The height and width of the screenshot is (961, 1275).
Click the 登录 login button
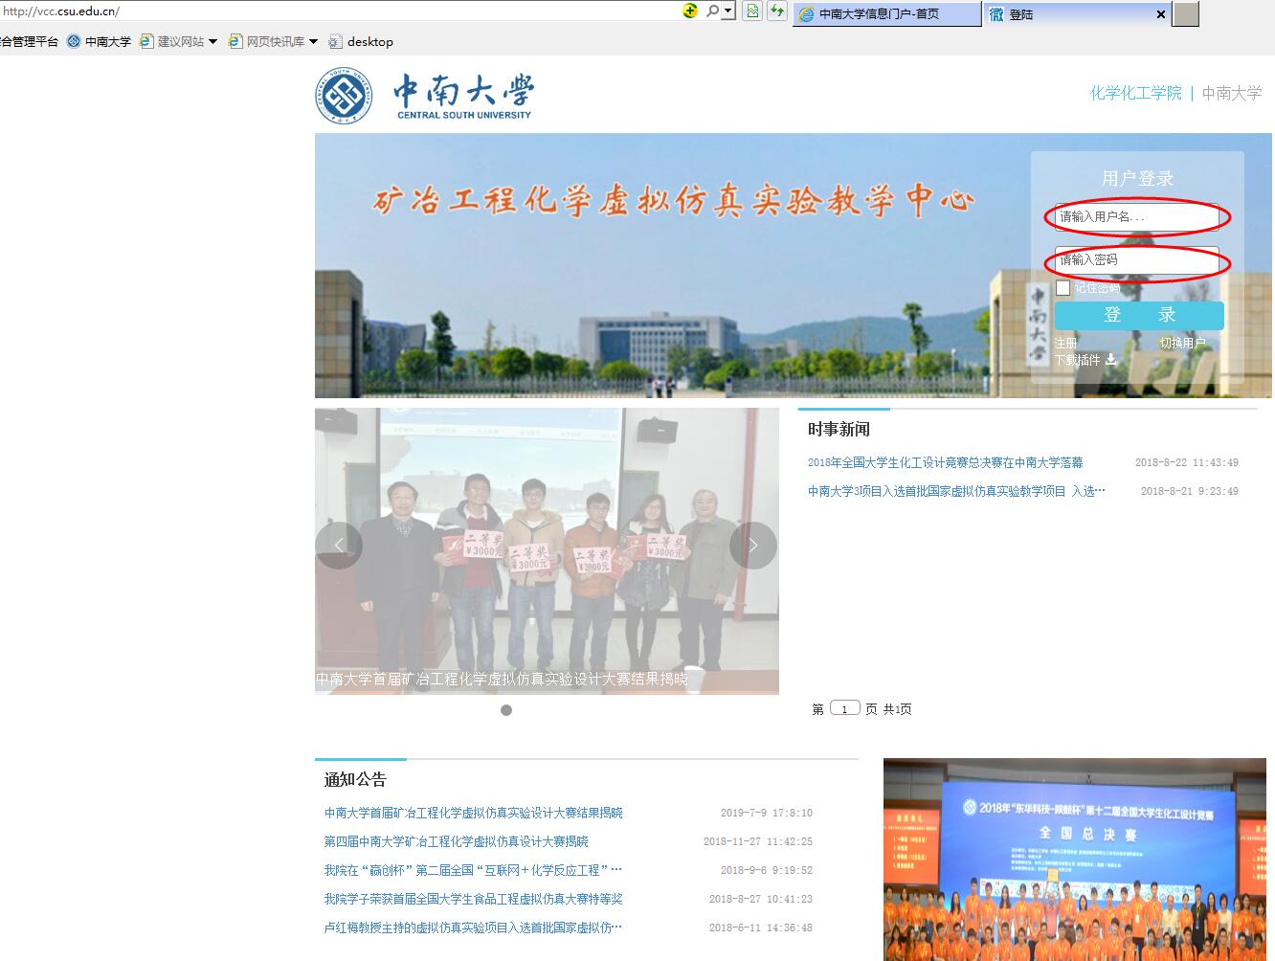tap(1139, 315)
